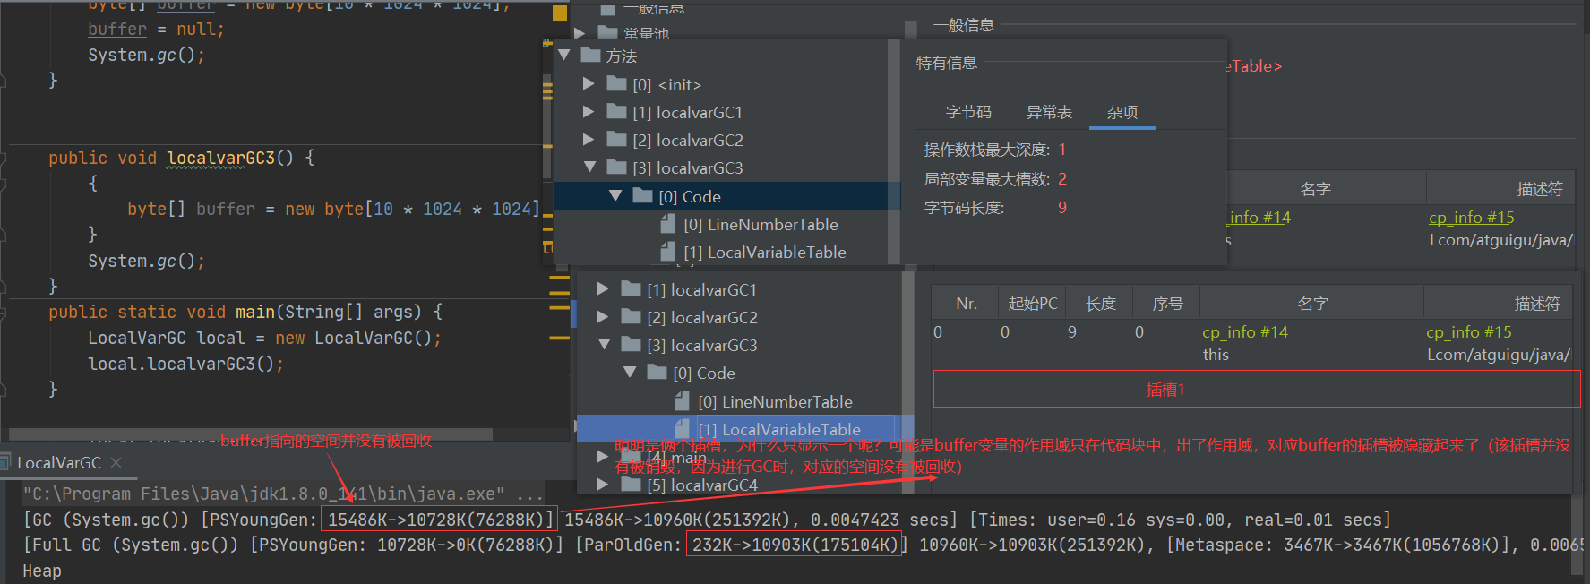Image resolution: width=1590 pixels, height=584 pixels.
Task: Open the partly hidden _info #14 link
Action: pos(1259,218)
